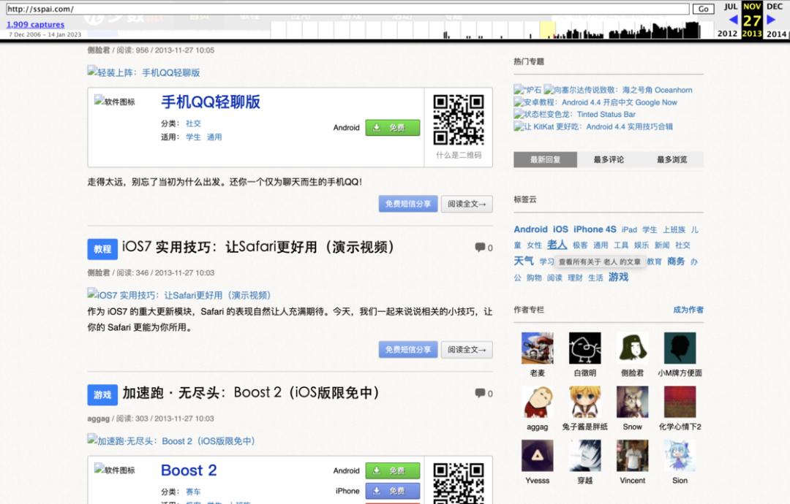Click the blue 游戏 category badge
Image resolution: width=790 pixels, height=504 pixels.
pyautogui.click(x=102, y=395)
